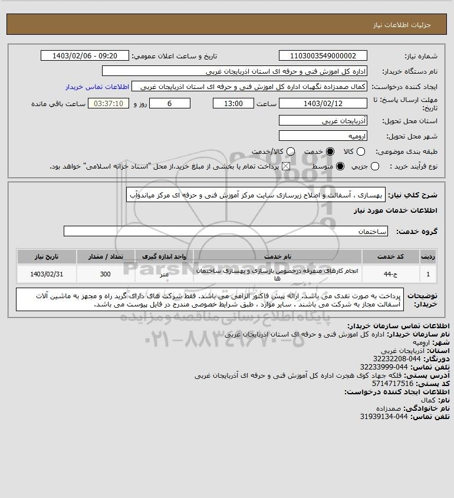Screen dimensions: 454x498
Task: Click the need number field 1103003549000002
Action: (x=323, y=55)
